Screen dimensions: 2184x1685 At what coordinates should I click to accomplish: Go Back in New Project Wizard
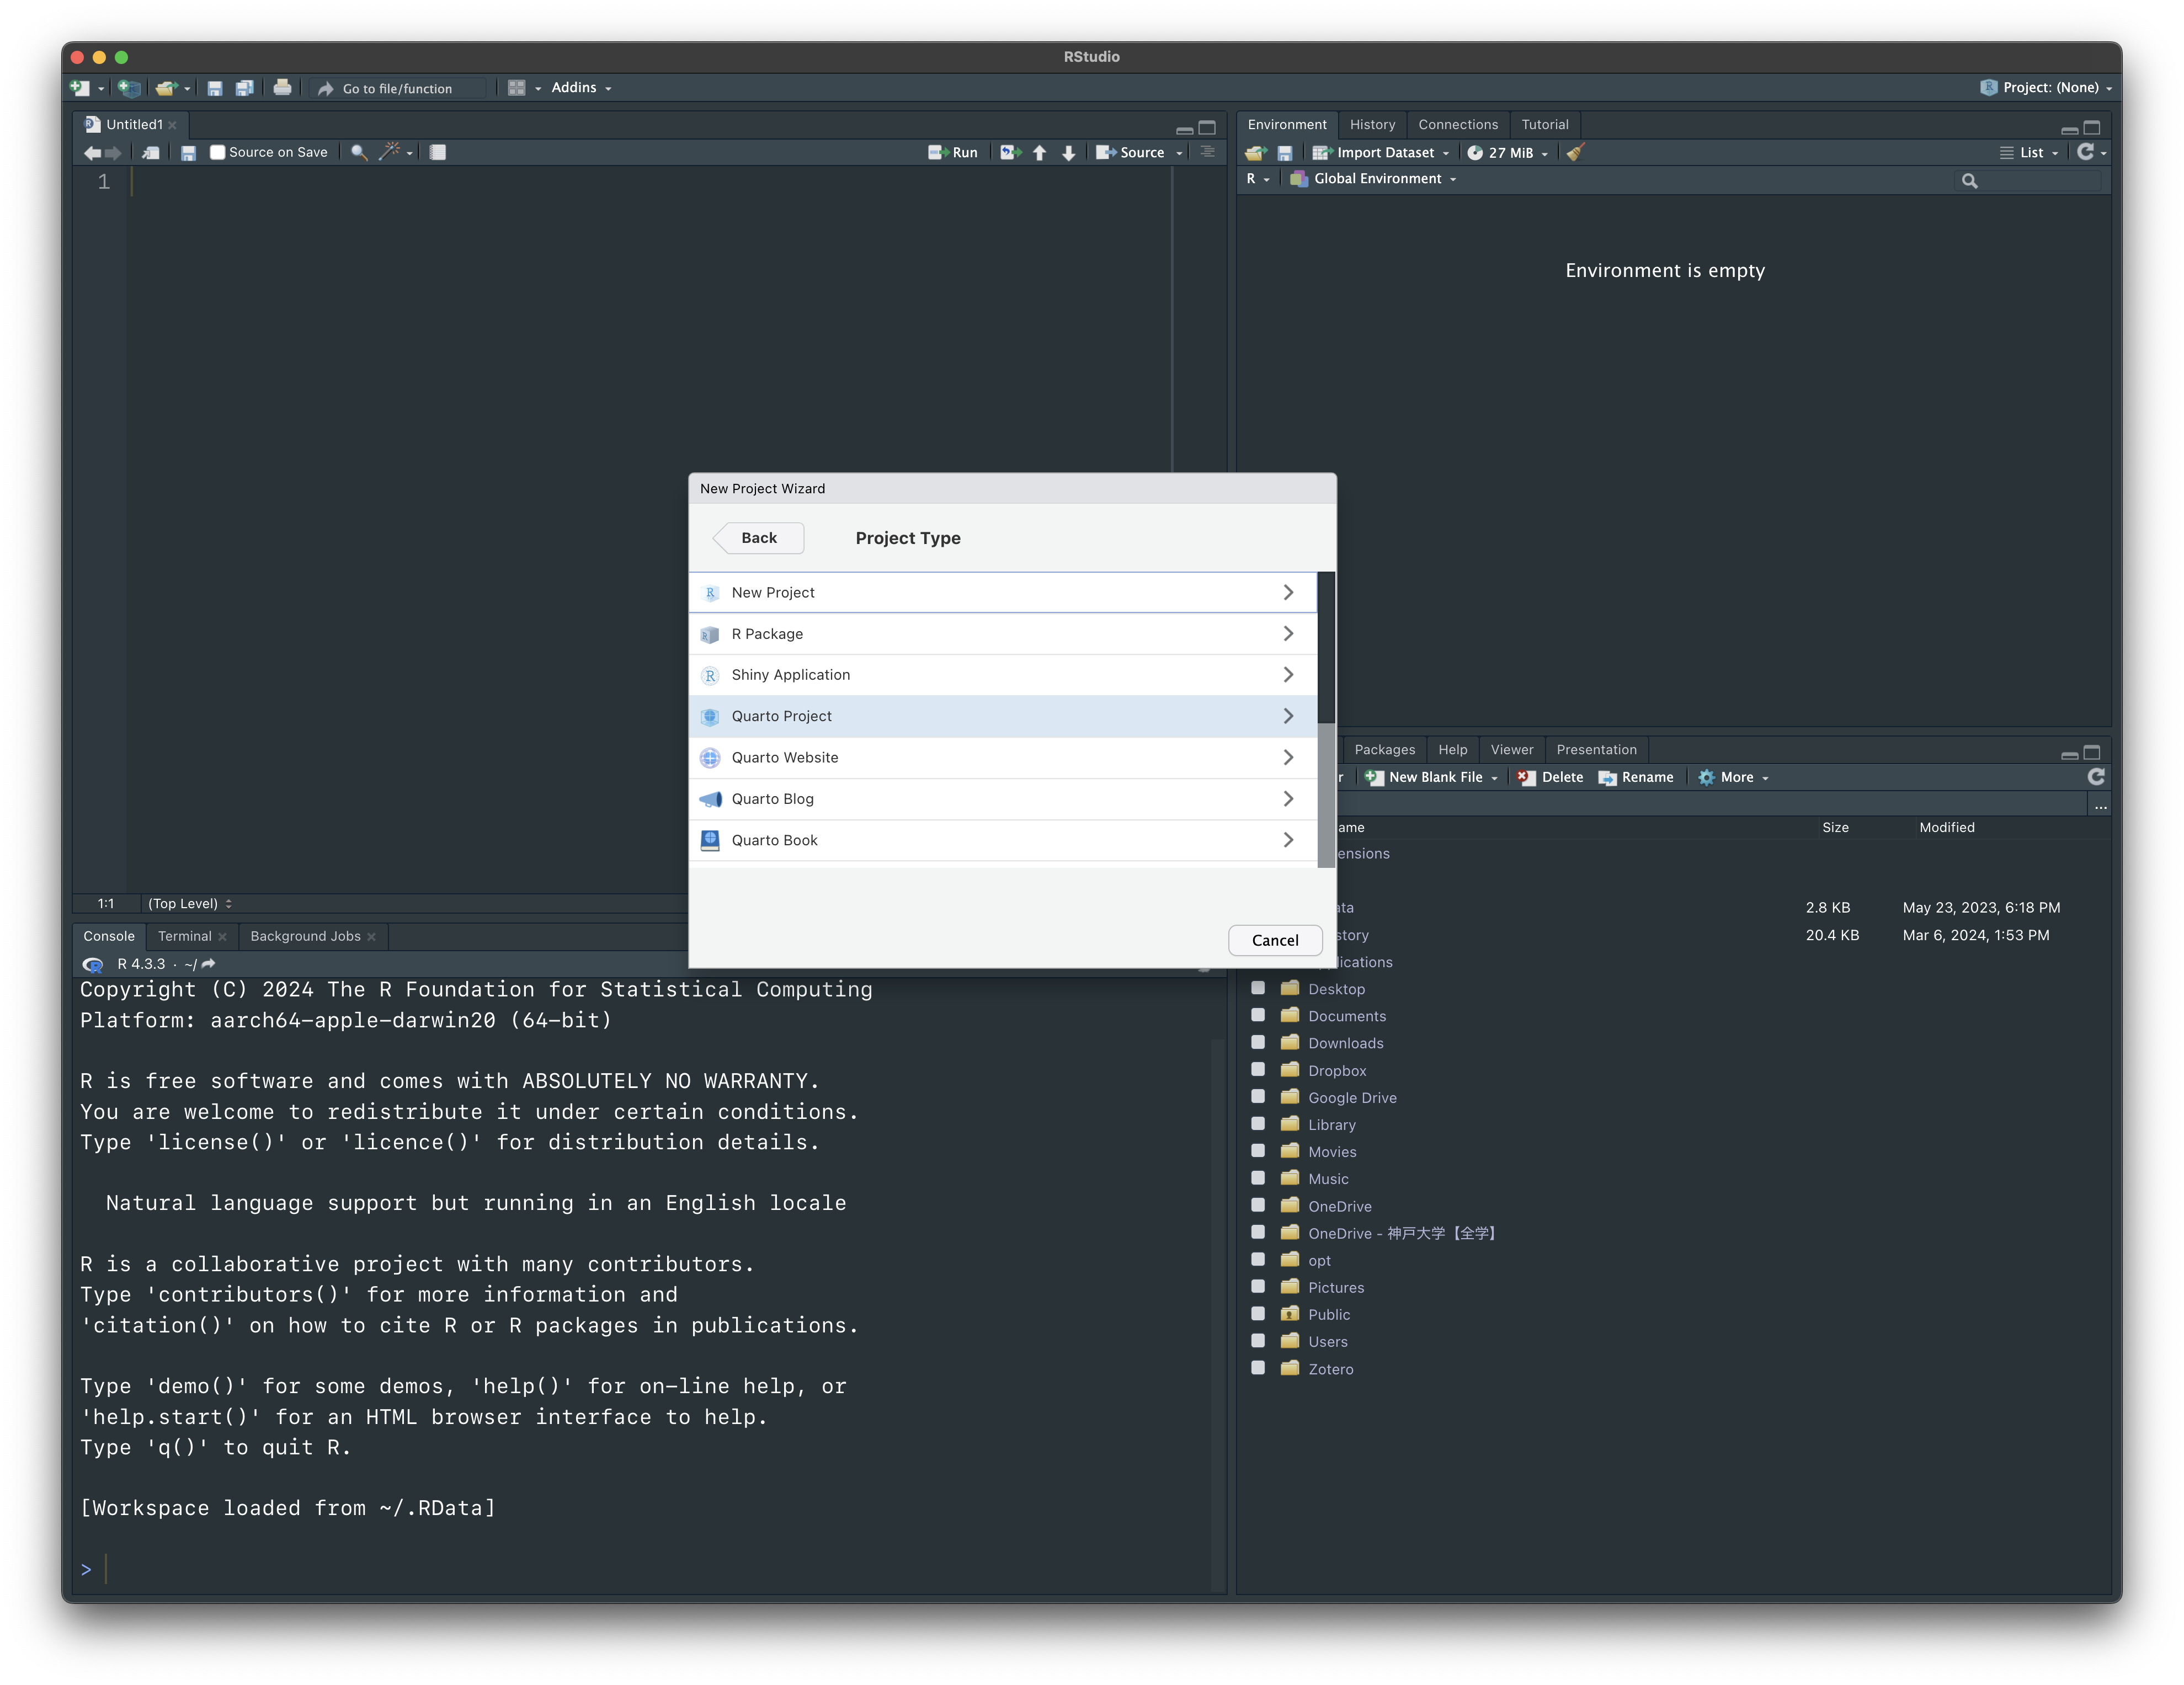coord(758,538)
